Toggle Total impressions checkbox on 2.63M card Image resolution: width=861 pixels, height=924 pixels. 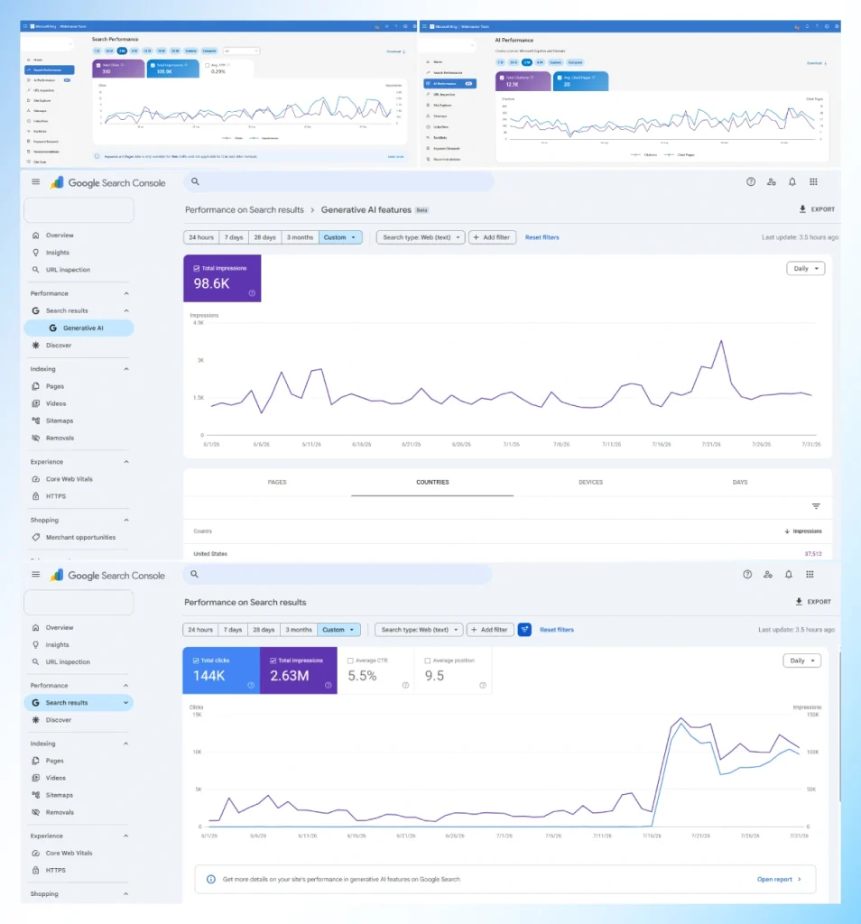point(273,661)
